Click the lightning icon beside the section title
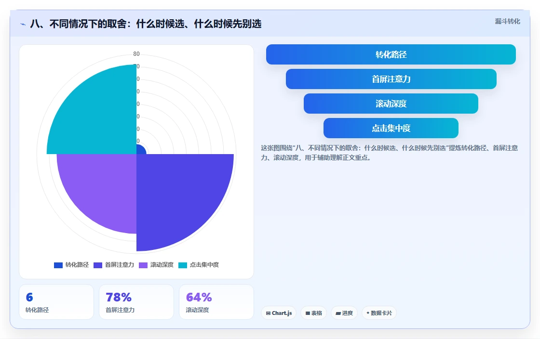Image resolution: width=540 pixels, height=339 pixels. [x=23, y=24]
